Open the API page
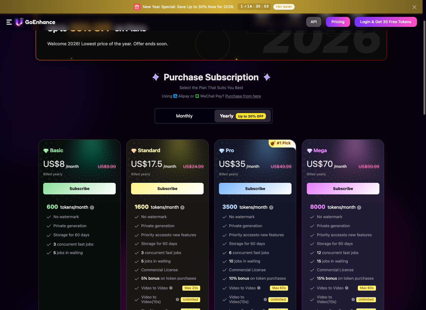Screen dimensions: 426x310 point(313,22)
